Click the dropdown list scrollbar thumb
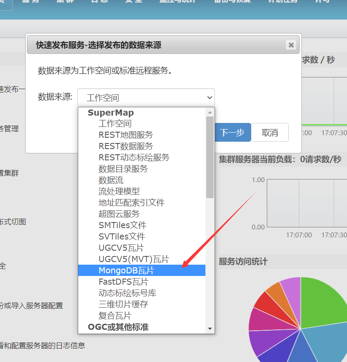 (x=210, y=157)
